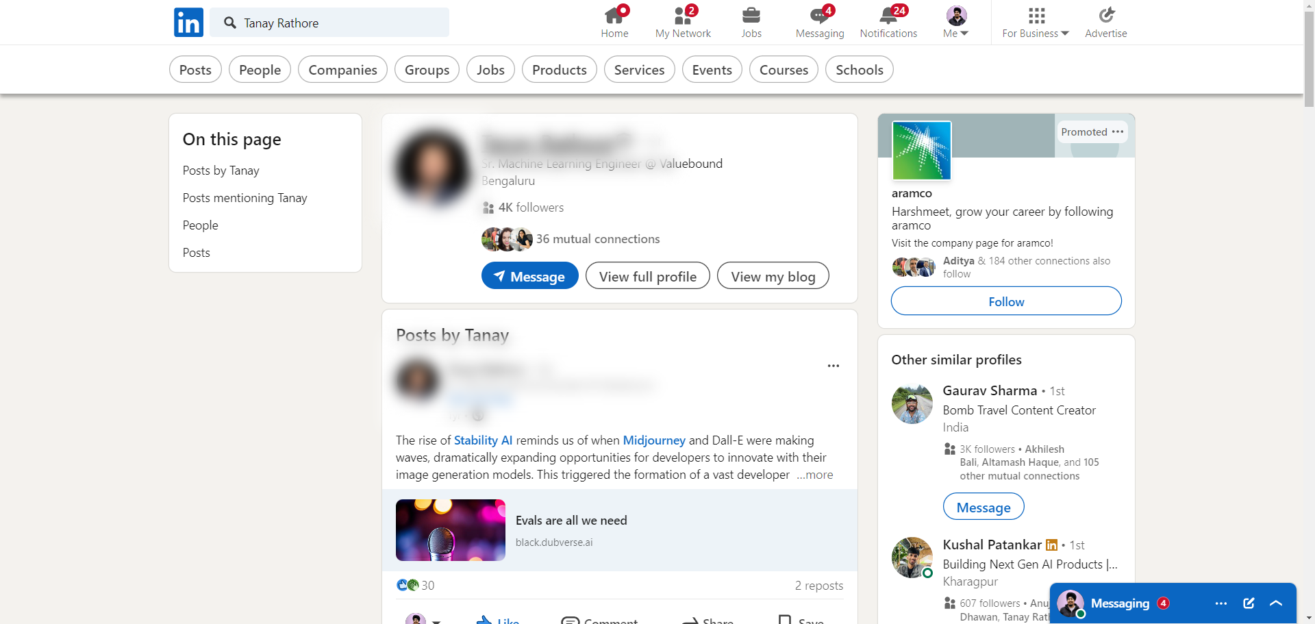The image size is (1315, 624).
Task: Click the aramco company name
Action: [x=912, y=193]
